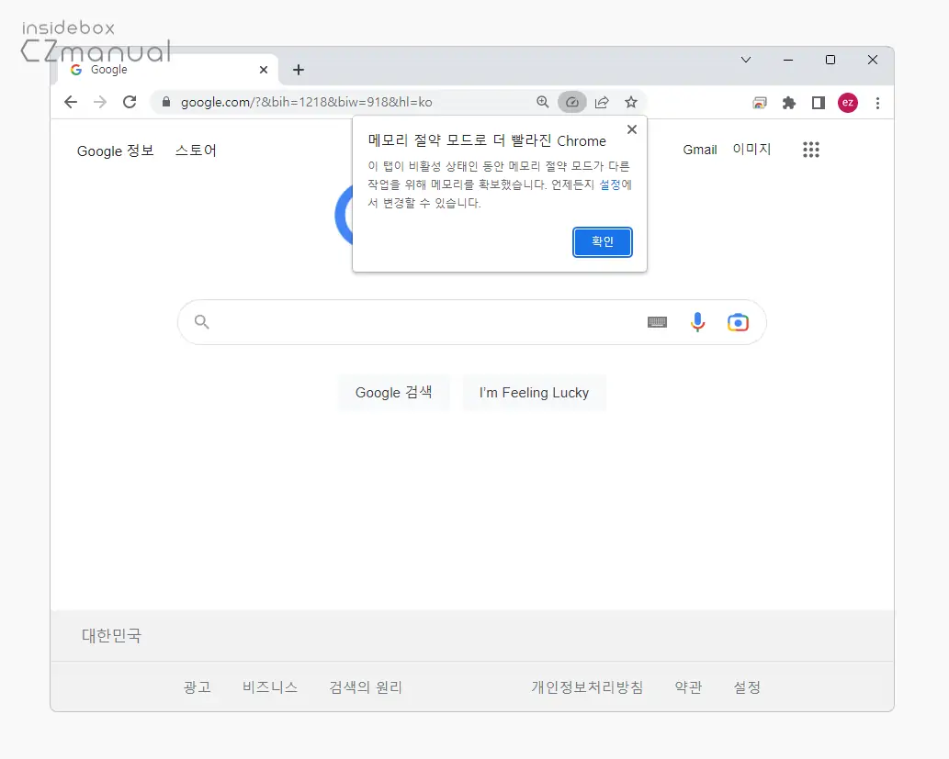Open the on-screen keyboard input tool
Image resolution: width=949 pixels, height=759 pixels.
pos(657,322)
